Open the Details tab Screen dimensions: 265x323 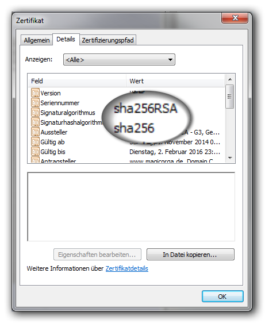click(66, 39)
